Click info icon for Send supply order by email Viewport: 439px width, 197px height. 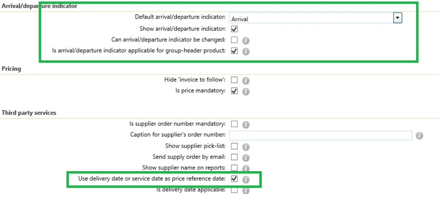246,157
